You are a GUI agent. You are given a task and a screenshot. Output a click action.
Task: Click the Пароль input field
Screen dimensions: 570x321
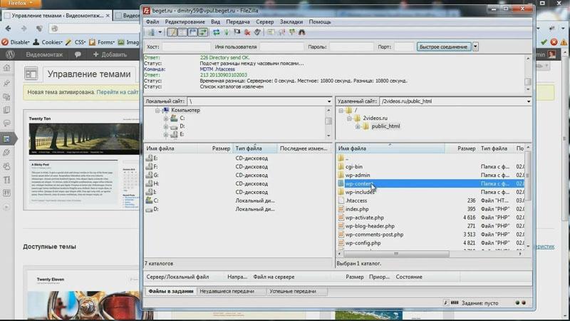click(351, 46)
